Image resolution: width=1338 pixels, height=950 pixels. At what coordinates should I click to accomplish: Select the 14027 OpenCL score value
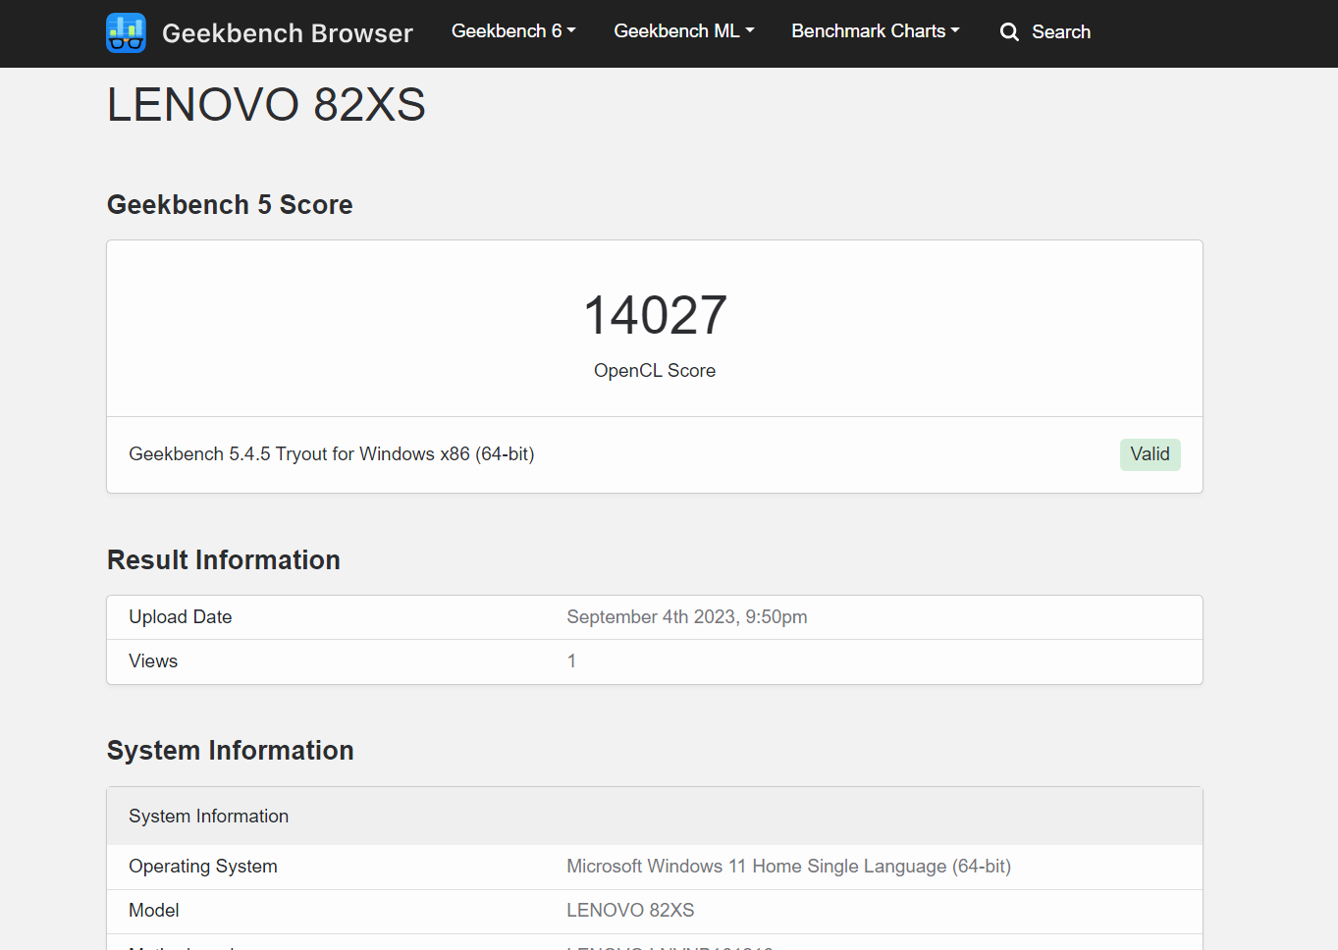[655, 315]
